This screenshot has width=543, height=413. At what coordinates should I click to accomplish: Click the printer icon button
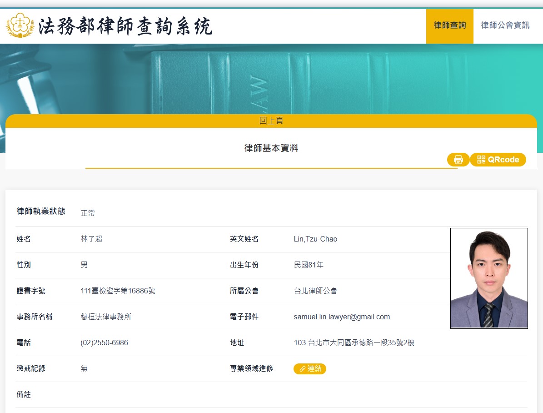coord(458,160)
